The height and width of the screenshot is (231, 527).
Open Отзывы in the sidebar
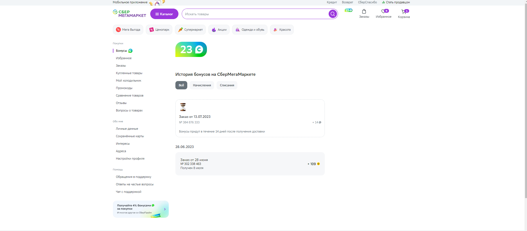(121, 103)
